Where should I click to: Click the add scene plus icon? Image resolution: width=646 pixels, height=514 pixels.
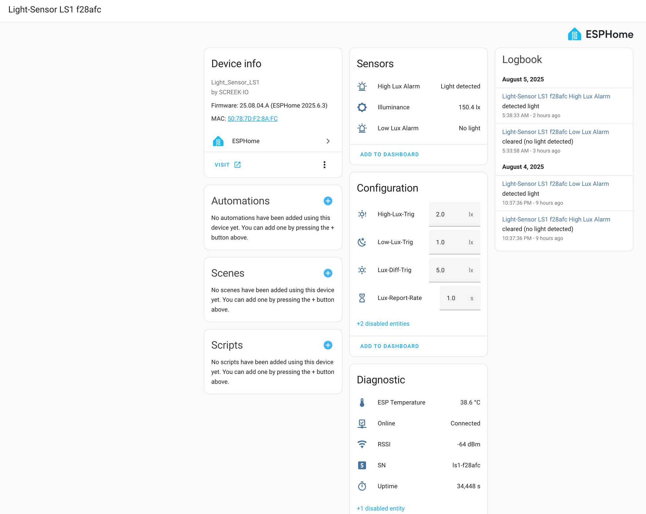click(x=328, y=273)
